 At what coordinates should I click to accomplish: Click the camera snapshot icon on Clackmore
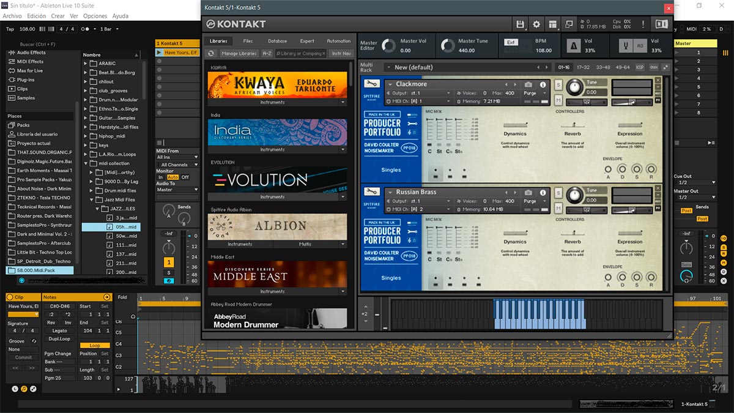coord(528,84)
